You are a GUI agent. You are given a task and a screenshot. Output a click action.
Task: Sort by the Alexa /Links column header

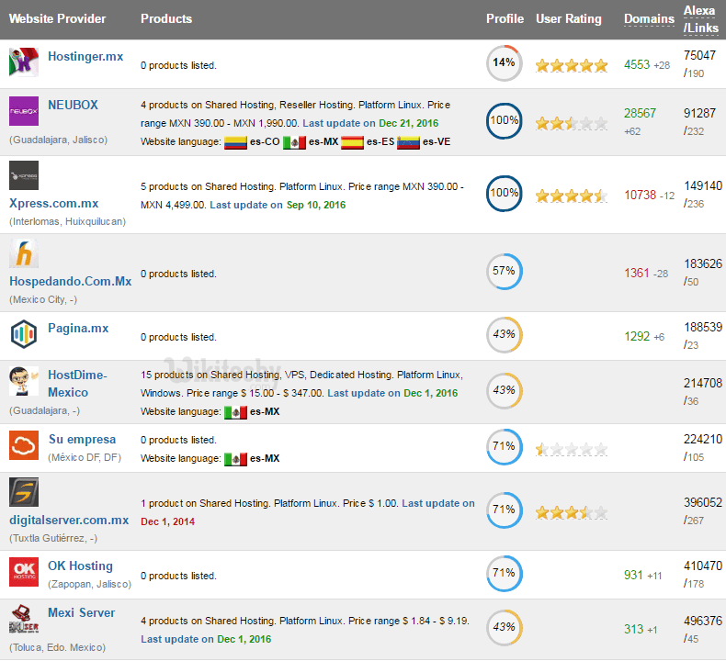click(702, 18)
